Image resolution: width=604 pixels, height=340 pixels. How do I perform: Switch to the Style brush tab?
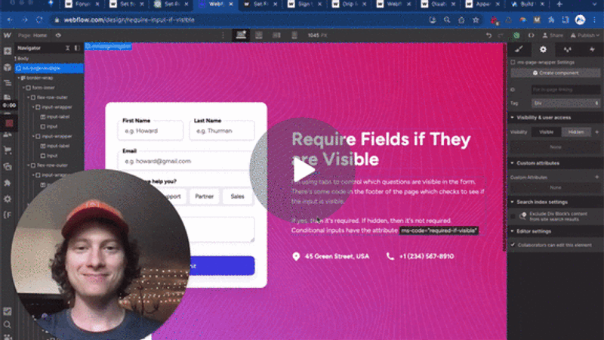coord(519,49)
